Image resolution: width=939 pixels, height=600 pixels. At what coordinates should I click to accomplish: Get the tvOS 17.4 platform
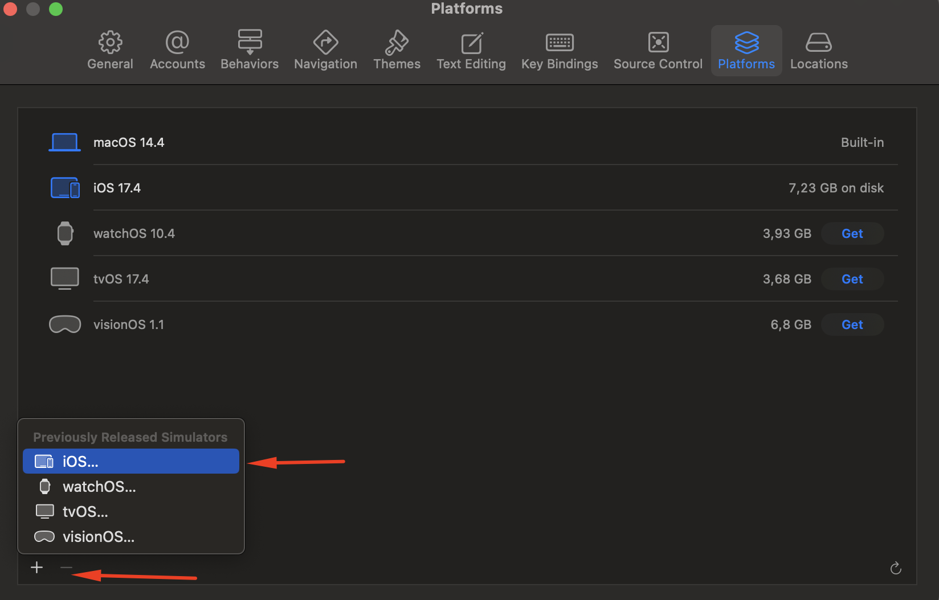[852, 279]
